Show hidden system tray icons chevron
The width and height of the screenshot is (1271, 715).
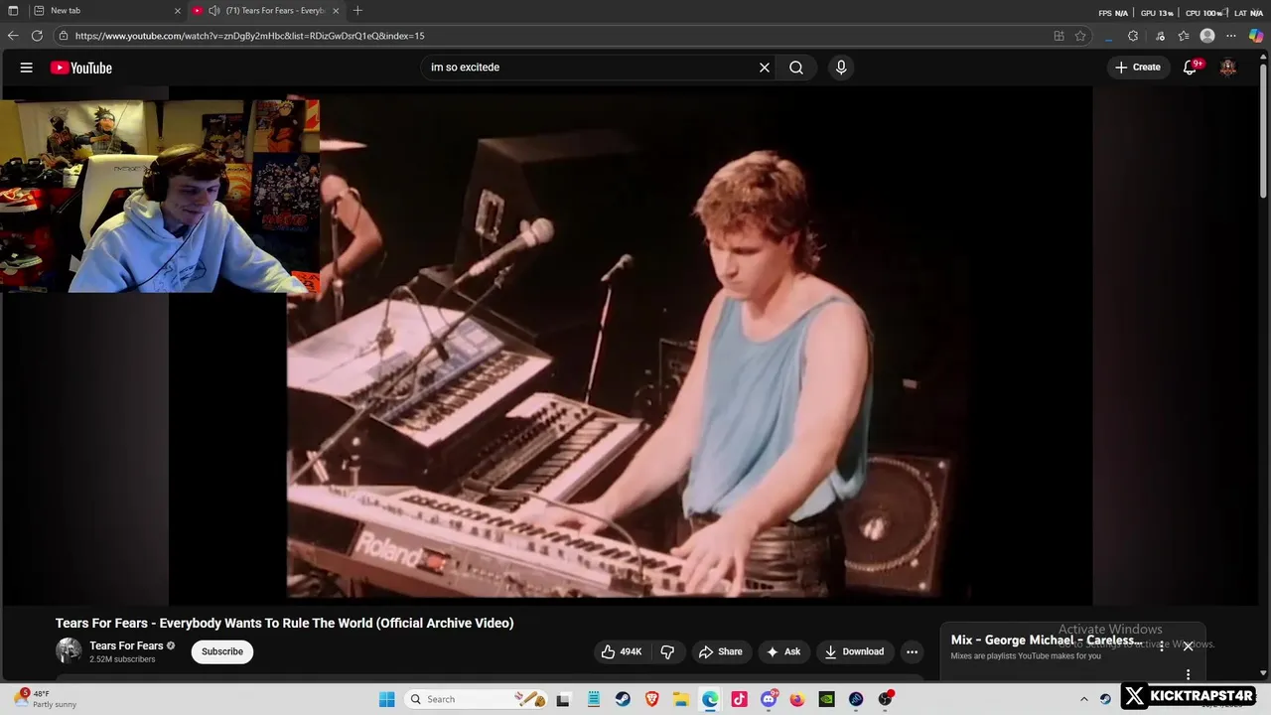point(1084,699)
